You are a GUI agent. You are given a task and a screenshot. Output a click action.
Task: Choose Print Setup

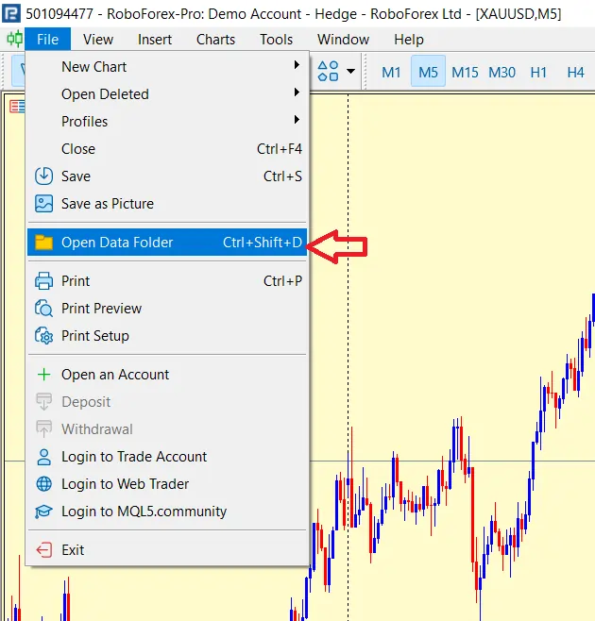click(167, 336)
